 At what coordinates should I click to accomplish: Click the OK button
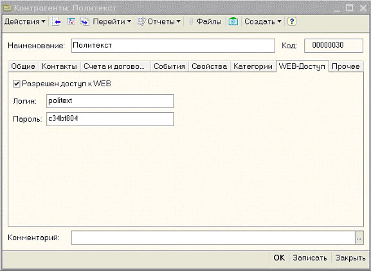[279, 257]
